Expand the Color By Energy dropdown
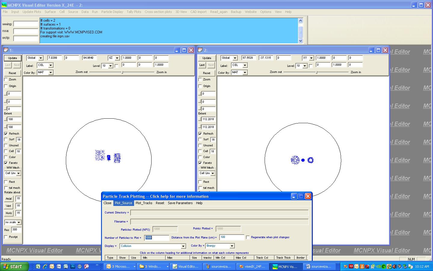 pos(232,246)
